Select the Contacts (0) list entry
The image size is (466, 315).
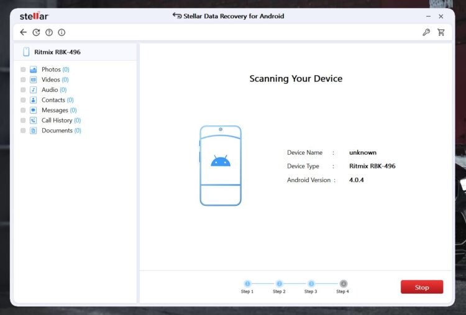pos(57,100)
